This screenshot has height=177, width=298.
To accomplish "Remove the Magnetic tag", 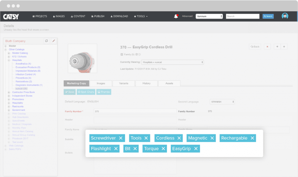I will point(212,138).
